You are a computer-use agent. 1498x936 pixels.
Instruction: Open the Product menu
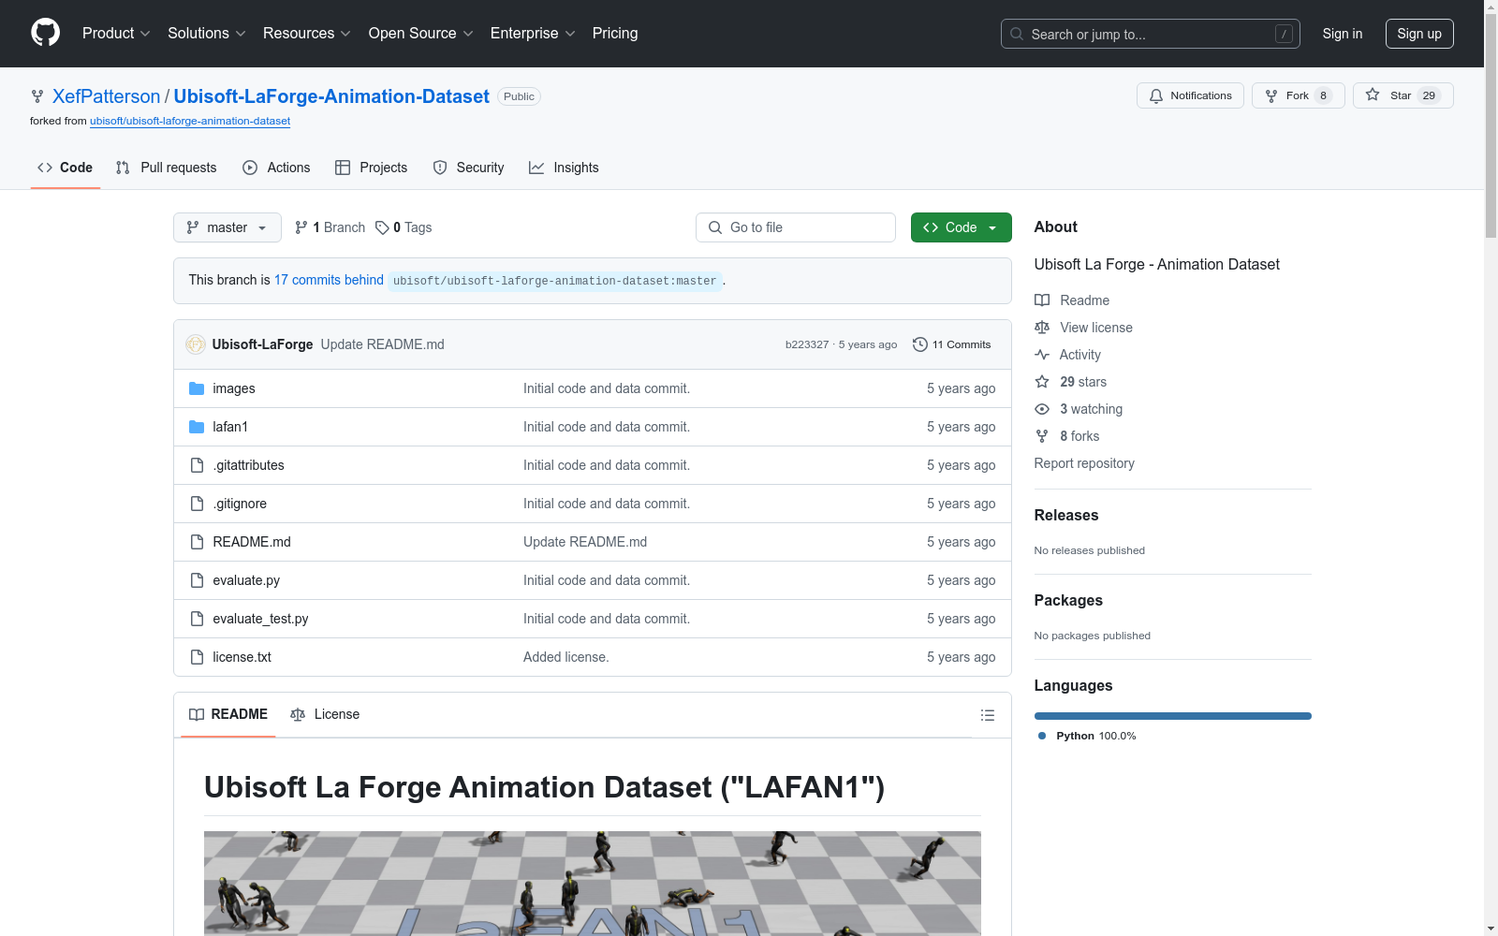[x=116, y=34]
